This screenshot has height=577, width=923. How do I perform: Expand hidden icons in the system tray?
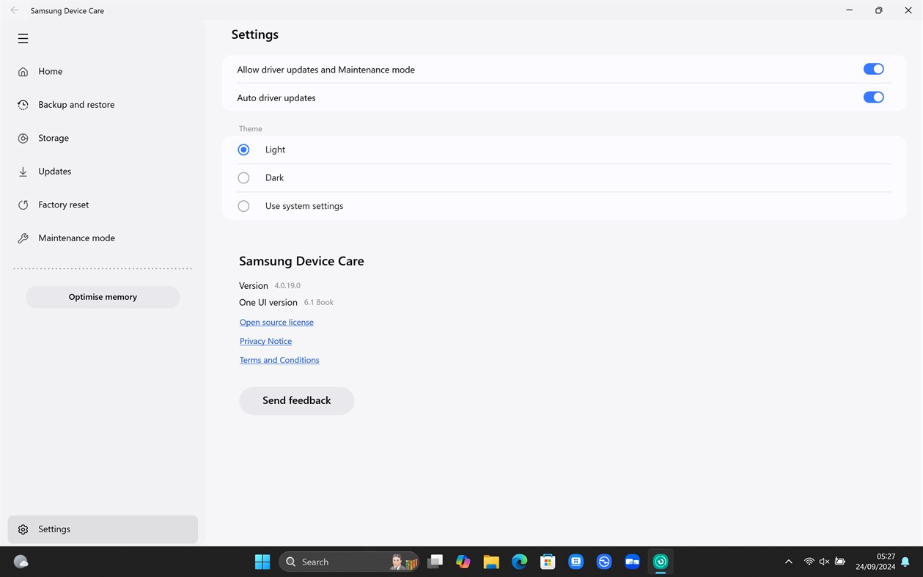coord(788,561)
